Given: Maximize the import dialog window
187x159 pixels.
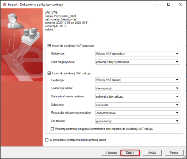Looking at the screenshot, I should point(168,5).
